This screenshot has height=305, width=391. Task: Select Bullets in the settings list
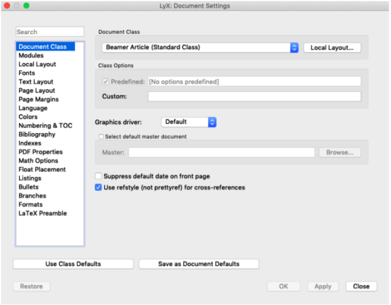[29, 187]
